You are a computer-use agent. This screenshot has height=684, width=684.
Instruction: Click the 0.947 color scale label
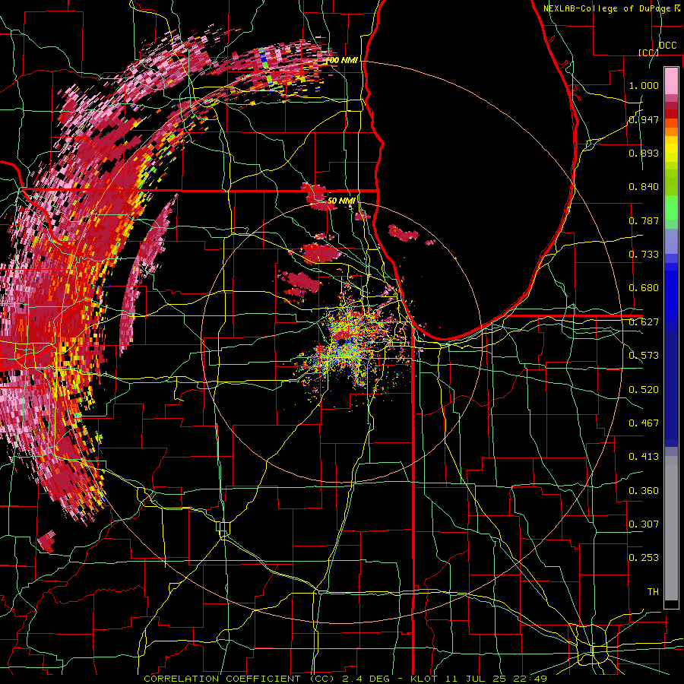644,119
